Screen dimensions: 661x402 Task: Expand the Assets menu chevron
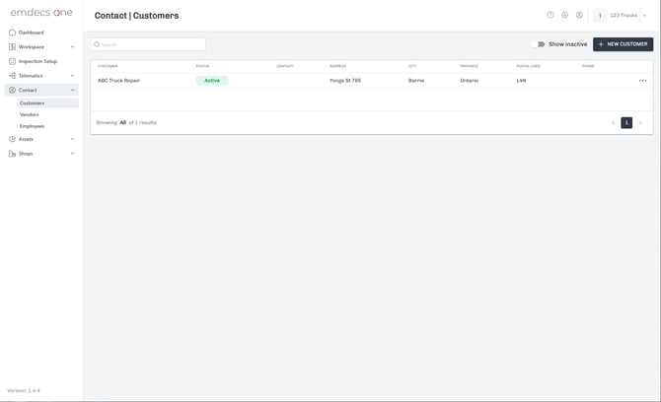point(72,139)
